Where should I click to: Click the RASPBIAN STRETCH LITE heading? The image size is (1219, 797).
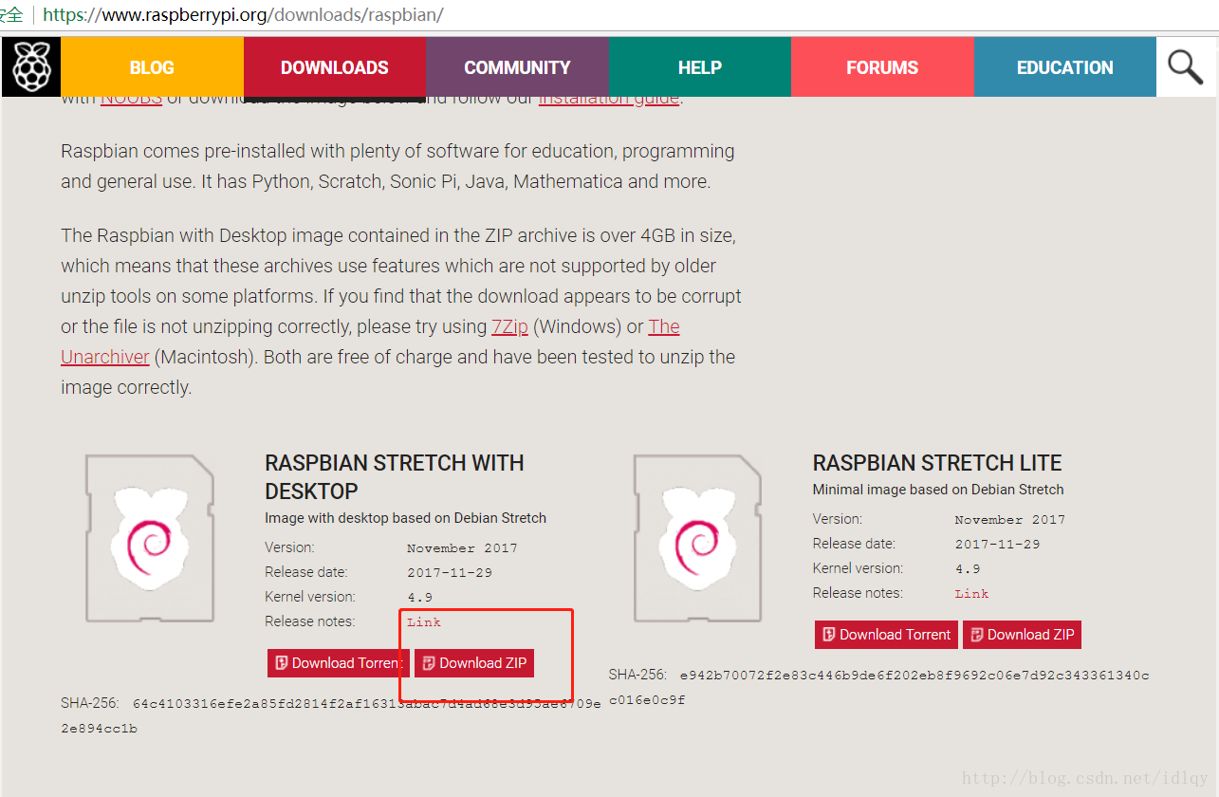[x=937, y=463]
